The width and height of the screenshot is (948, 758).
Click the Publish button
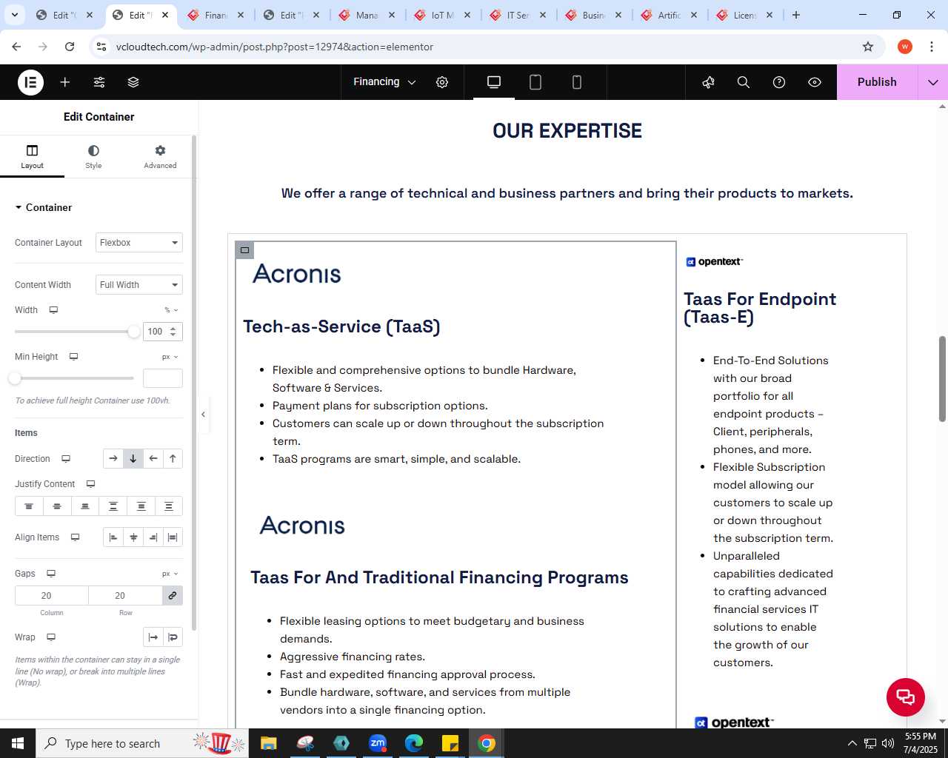pos(877,82)
